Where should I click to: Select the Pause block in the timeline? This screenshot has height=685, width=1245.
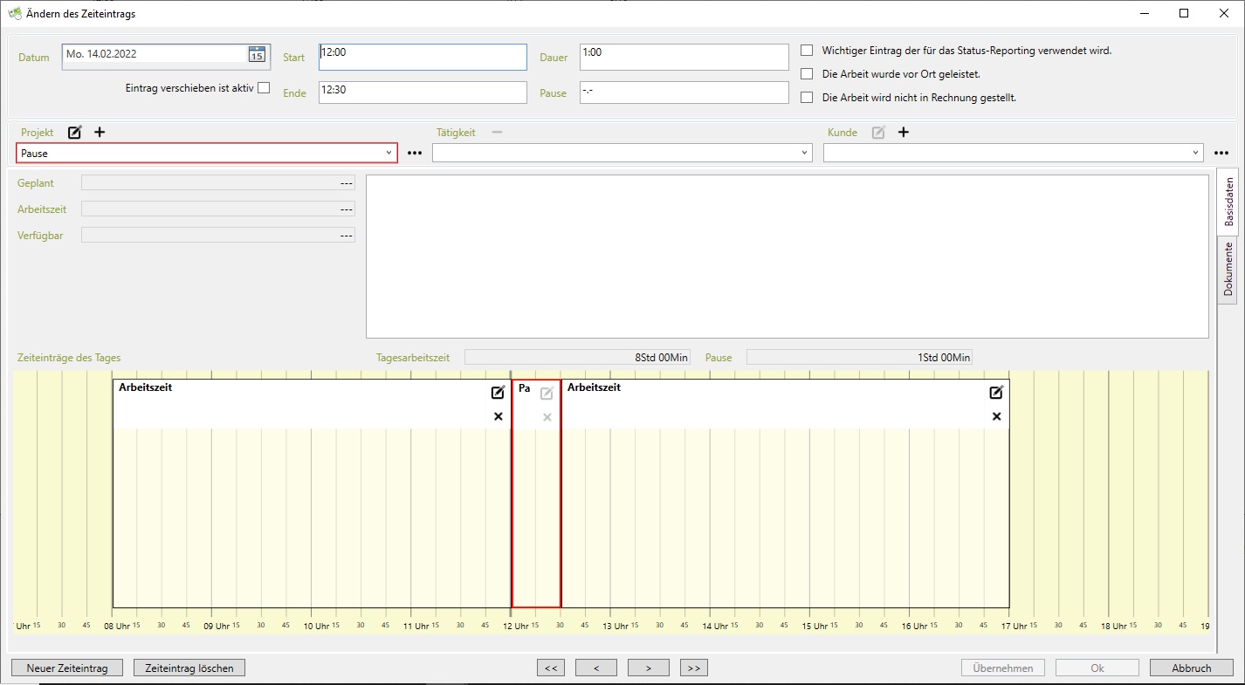(536, 506)
